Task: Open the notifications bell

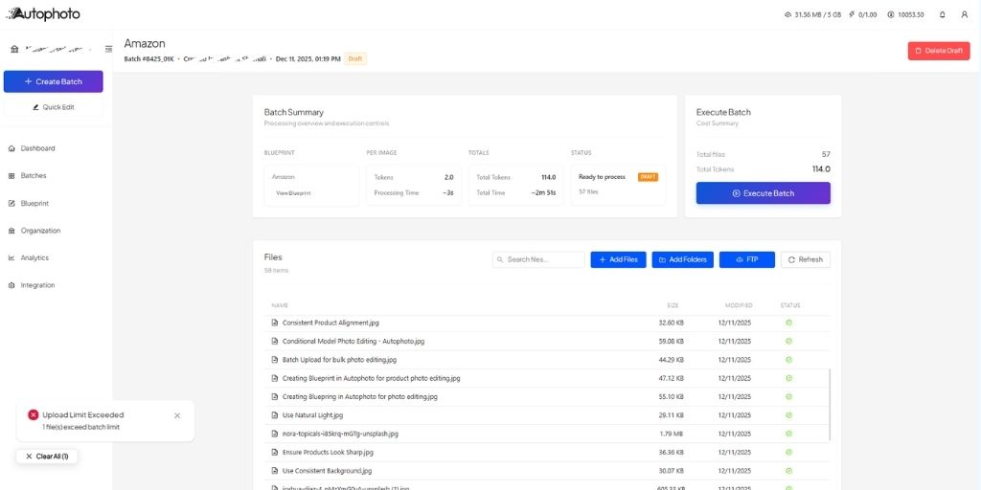Action: click(943, 14)
